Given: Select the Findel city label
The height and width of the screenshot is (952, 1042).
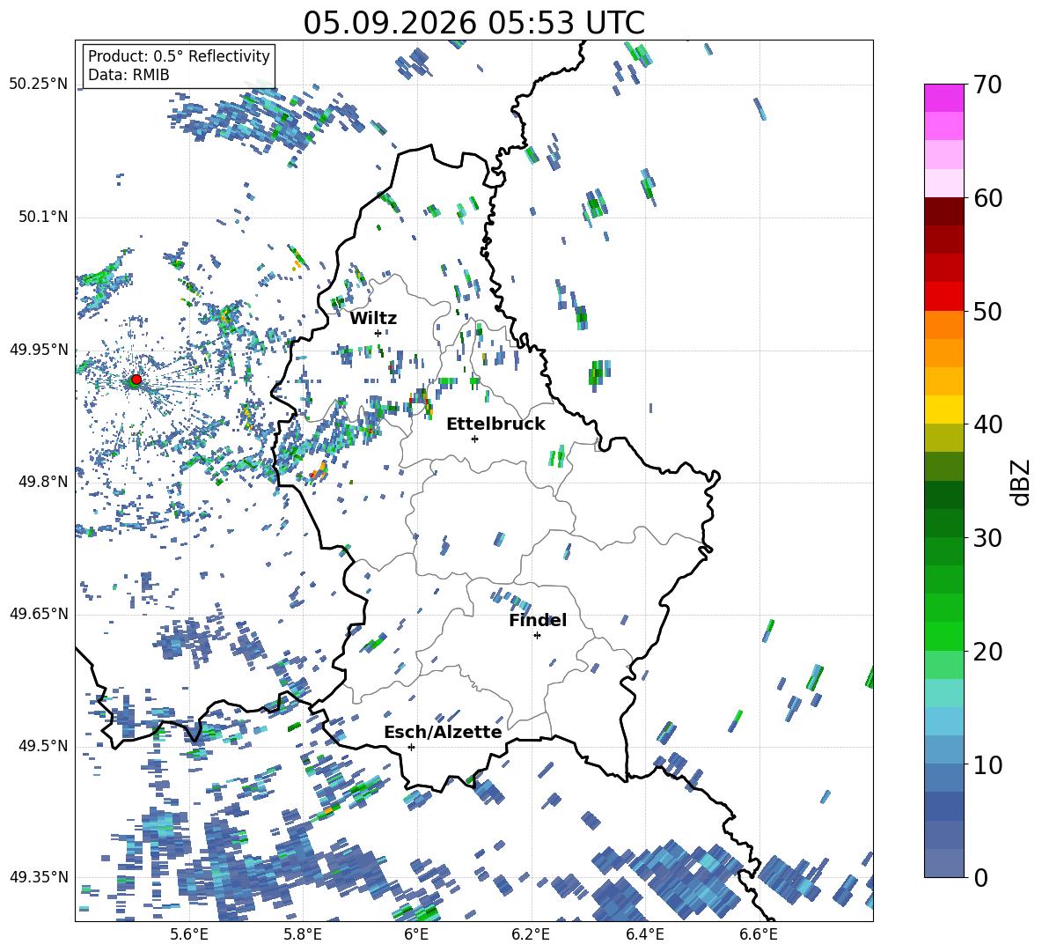Looking at the screenshot, I should [x=538, y=620].
